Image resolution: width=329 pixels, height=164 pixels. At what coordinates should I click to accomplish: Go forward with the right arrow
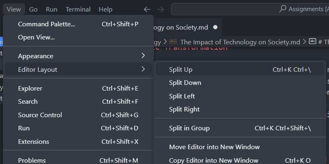pos(161,9)
